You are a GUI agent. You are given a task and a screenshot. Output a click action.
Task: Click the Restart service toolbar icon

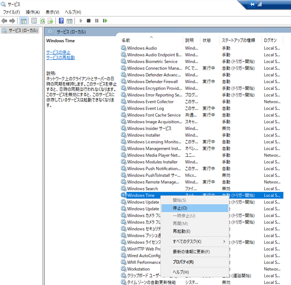[x=105, y=21]
